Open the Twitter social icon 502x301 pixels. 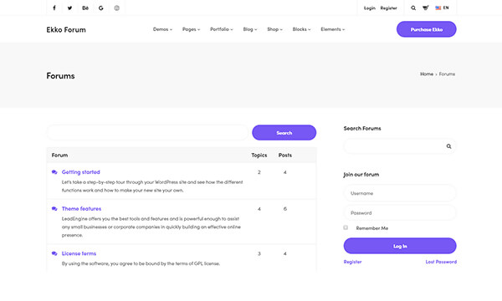69,8
